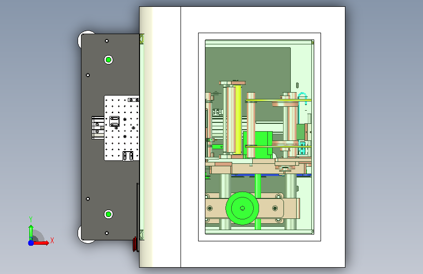Click the blue Z axis ball of the triad

pos(31,243)
